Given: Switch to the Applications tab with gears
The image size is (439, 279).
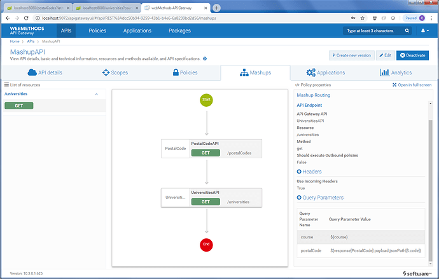Looking at the screenshot, I should (326, 72).
